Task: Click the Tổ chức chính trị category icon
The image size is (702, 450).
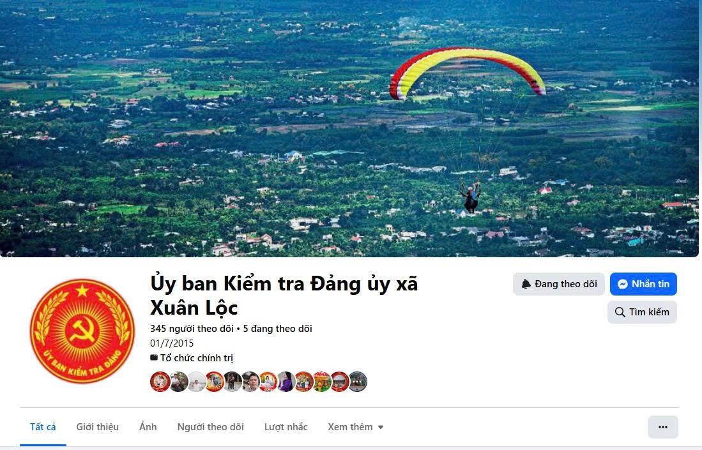Action: [154, 357]
